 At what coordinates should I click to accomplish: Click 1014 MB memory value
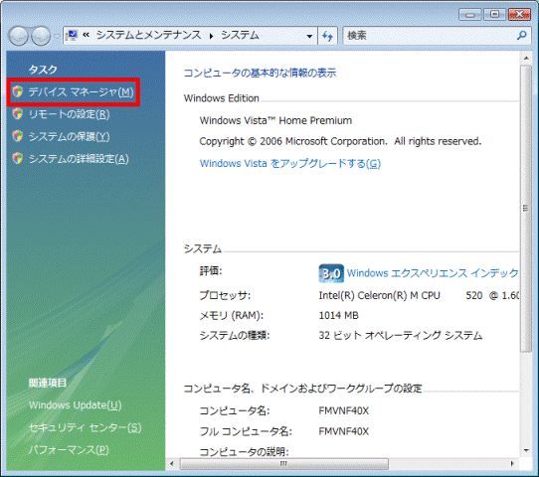(338, 315)
